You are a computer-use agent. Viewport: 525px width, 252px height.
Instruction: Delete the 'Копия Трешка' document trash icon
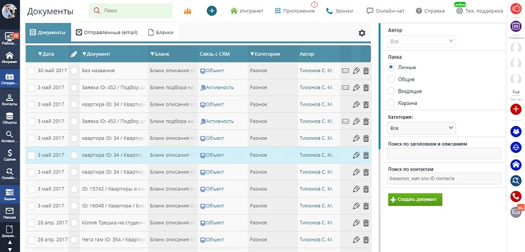pyautogui.click(x=366, y=222)
